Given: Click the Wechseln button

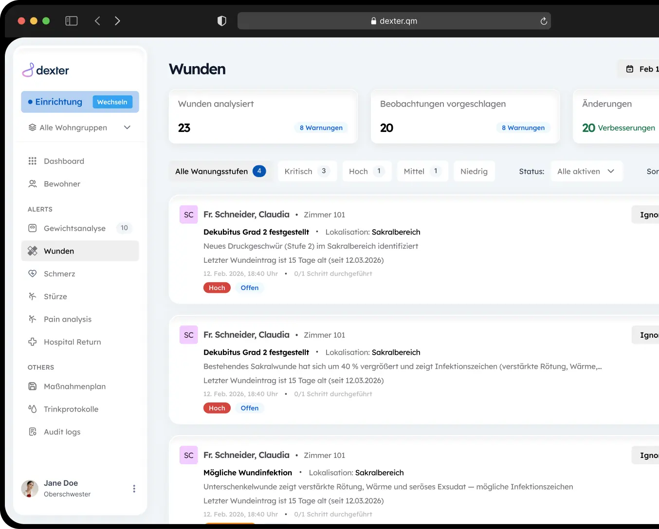Looking at the screenshot, I should (x=112, y=102).
